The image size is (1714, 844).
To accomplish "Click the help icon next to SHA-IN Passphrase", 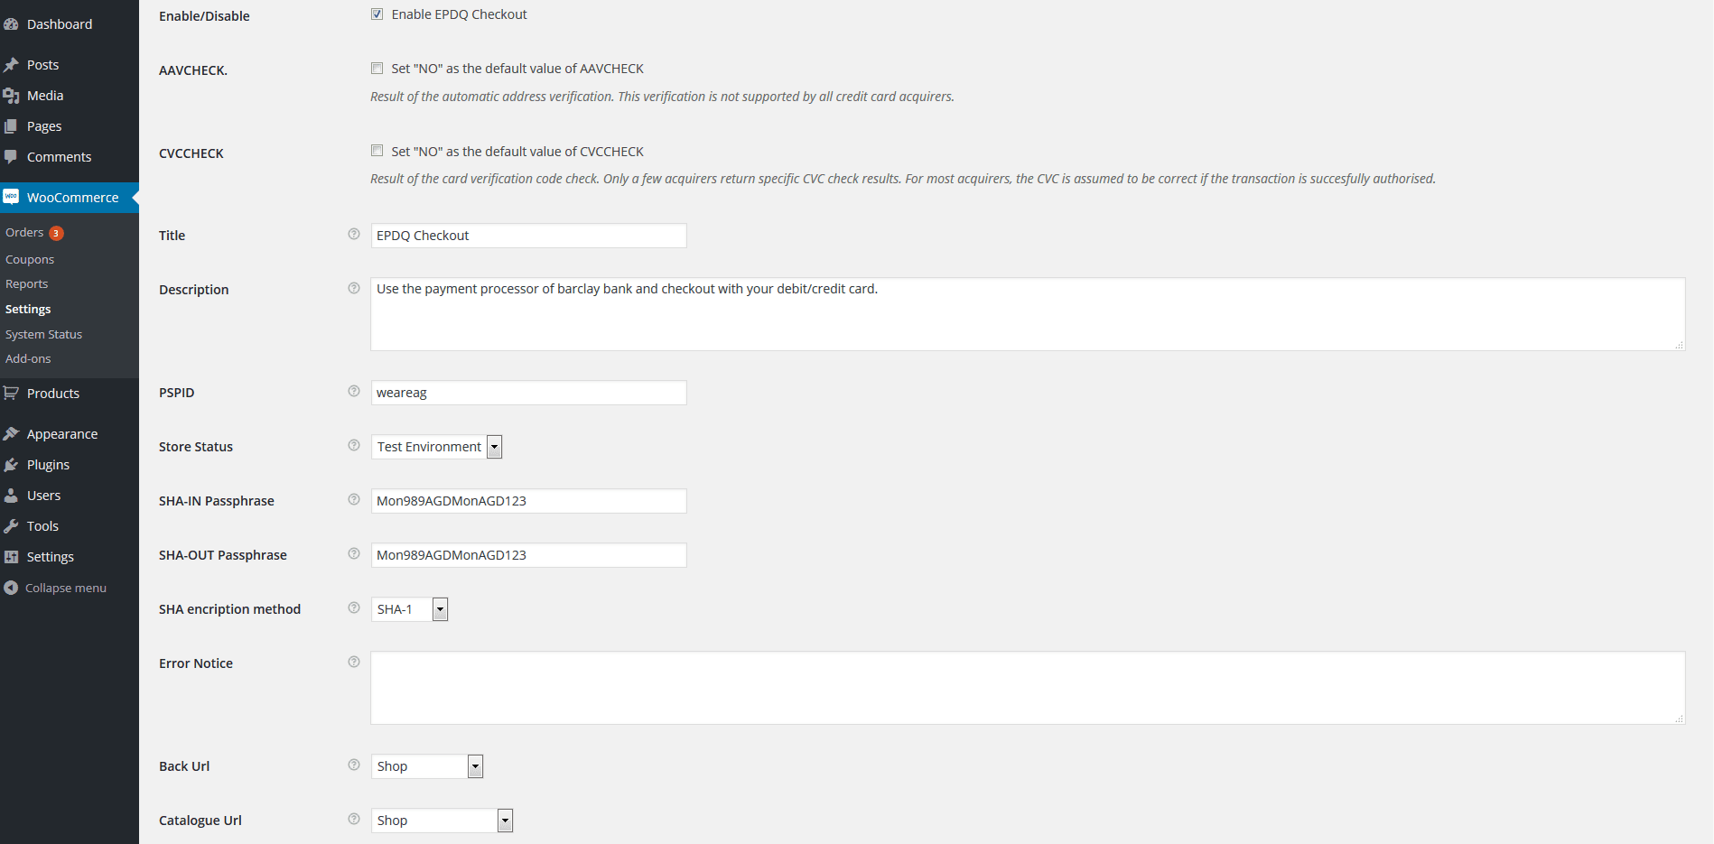I will [x=354, y=499].
